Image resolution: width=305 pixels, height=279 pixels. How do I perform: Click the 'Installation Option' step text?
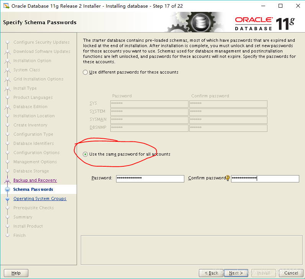[32, 61]
